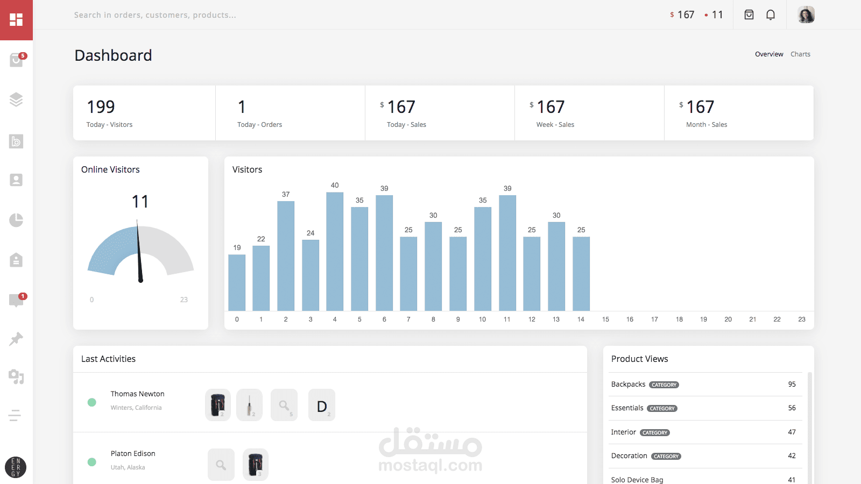The image size is (861, 484).
Task: Click CATEGORY badge next to Backpacks
Action: pos(664,385)
